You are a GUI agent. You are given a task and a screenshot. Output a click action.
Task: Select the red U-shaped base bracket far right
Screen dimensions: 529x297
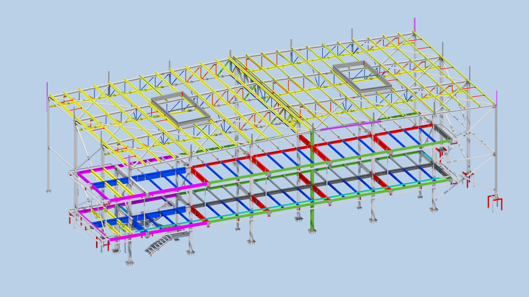tap(495, 204)
